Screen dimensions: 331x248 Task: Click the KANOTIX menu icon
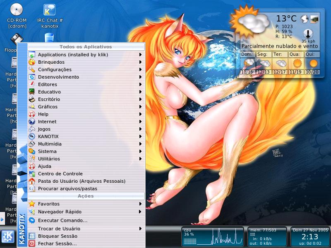[32, 136]
